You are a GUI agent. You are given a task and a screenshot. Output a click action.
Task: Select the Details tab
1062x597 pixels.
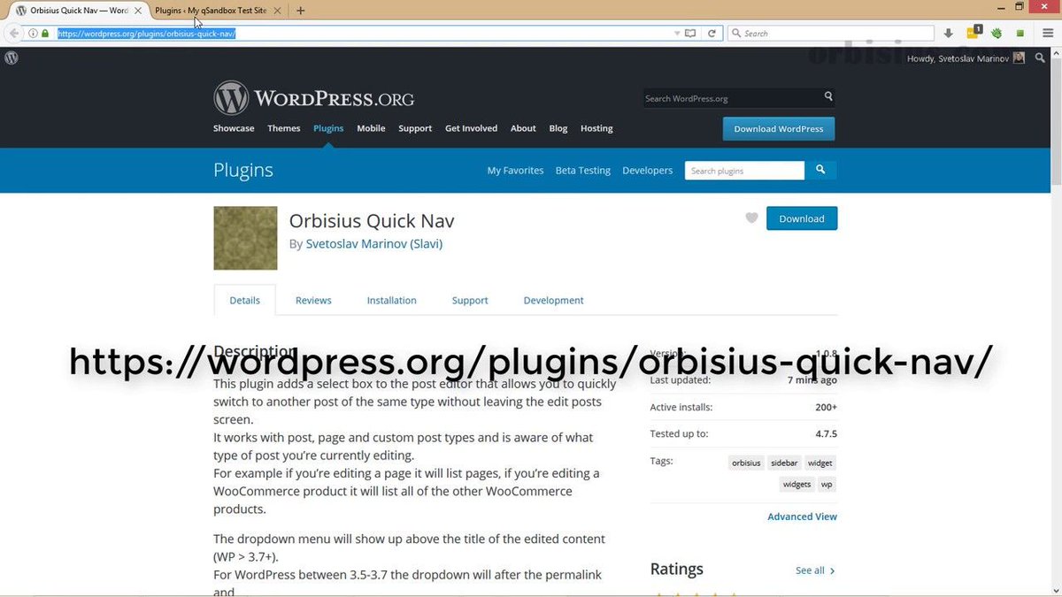click(x=245, y=300)
